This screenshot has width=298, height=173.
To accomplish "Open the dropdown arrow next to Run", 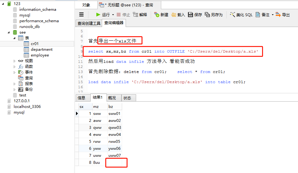I will tap(113, 15).
